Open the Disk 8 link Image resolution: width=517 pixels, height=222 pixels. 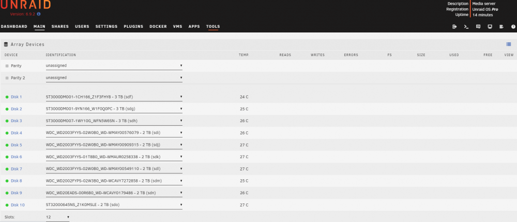click(x=17, y=181)
